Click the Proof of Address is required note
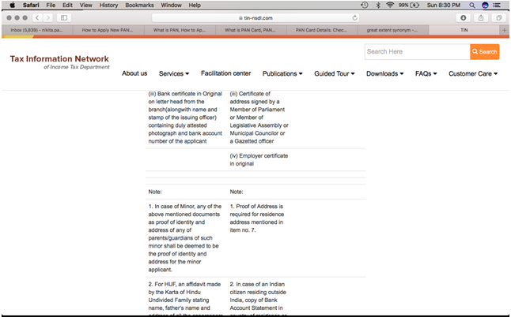This screenshot has width=511, height=317. [257, 218]
